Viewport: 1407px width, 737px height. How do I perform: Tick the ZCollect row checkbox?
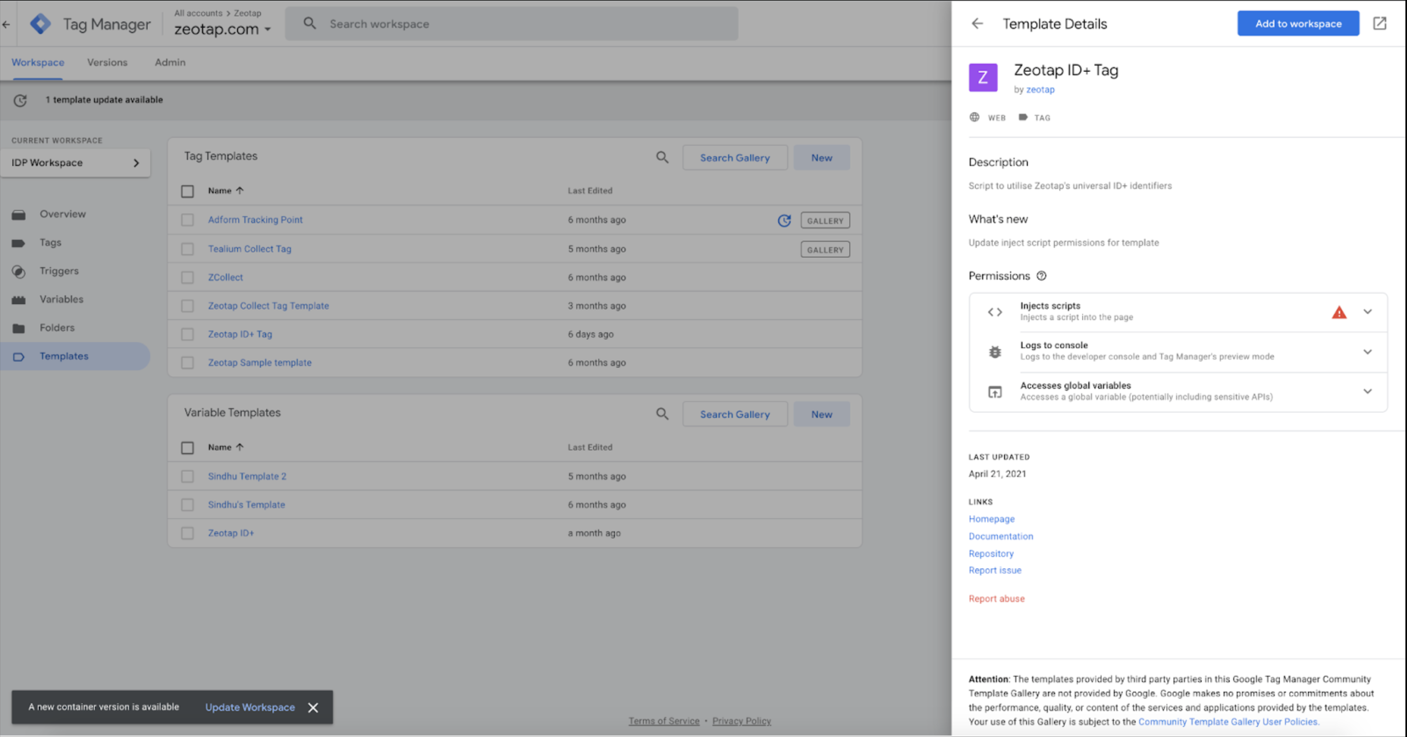188,277
